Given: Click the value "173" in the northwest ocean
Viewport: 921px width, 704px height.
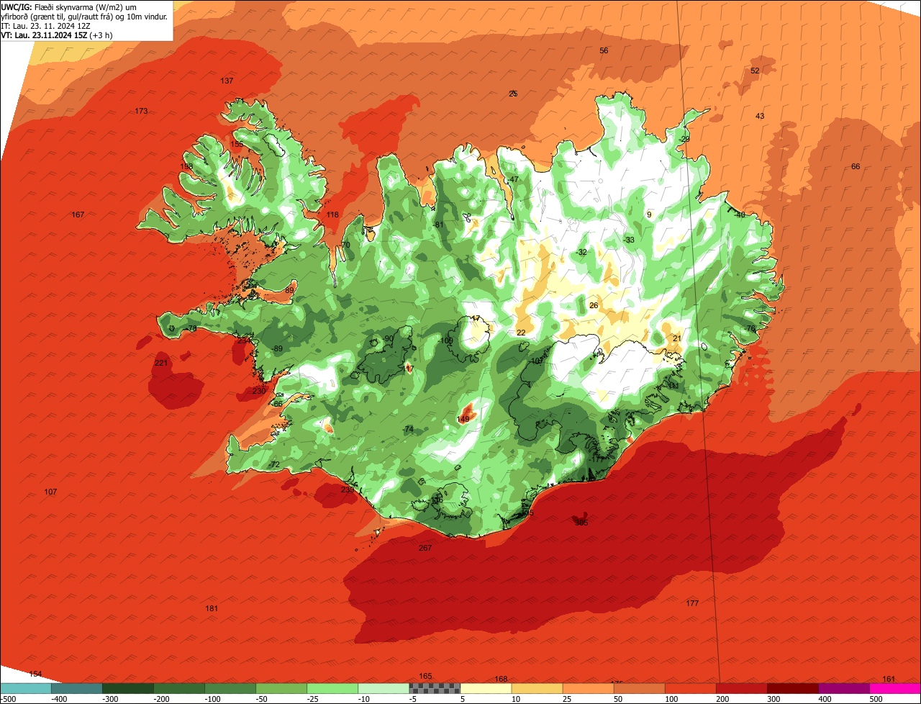Looking at the screenshot, I should click(x=141, y=111).
